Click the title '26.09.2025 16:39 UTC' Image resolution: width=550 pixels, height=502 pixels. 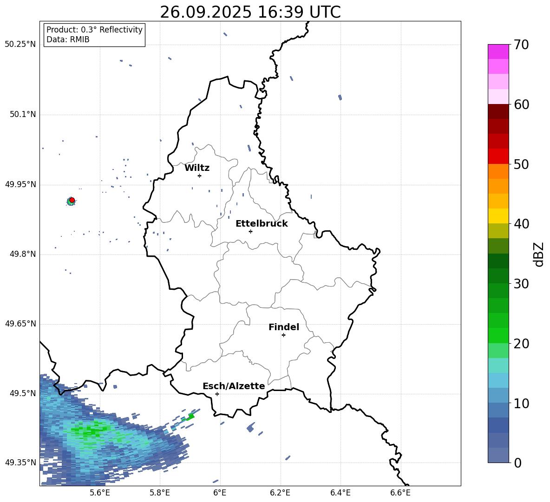point(250,12)
